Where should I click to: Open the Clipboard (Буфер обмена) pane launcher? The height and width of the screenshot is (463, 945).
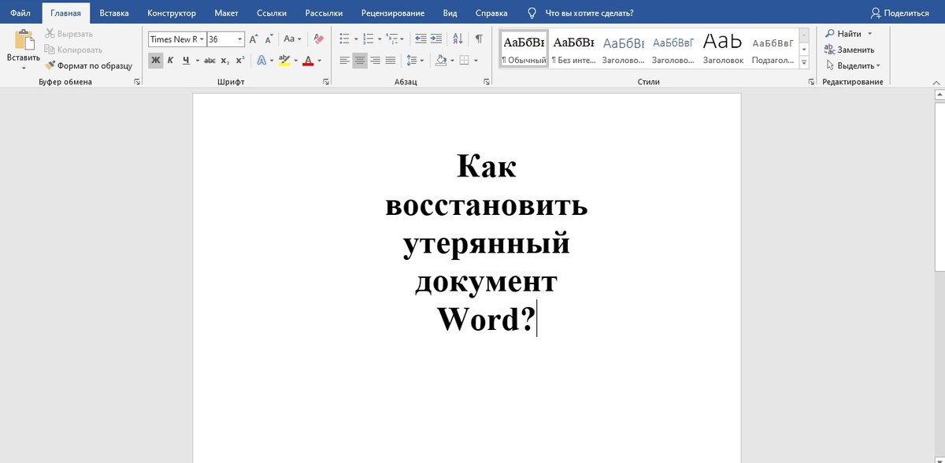137,82
